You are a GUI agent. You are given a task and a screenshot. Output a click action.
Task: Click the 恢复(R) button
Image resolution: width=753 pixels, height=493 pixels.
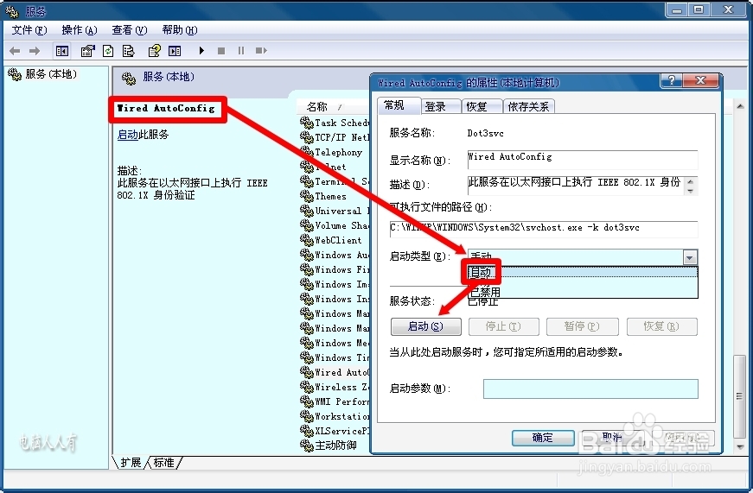tap(661, 326)
